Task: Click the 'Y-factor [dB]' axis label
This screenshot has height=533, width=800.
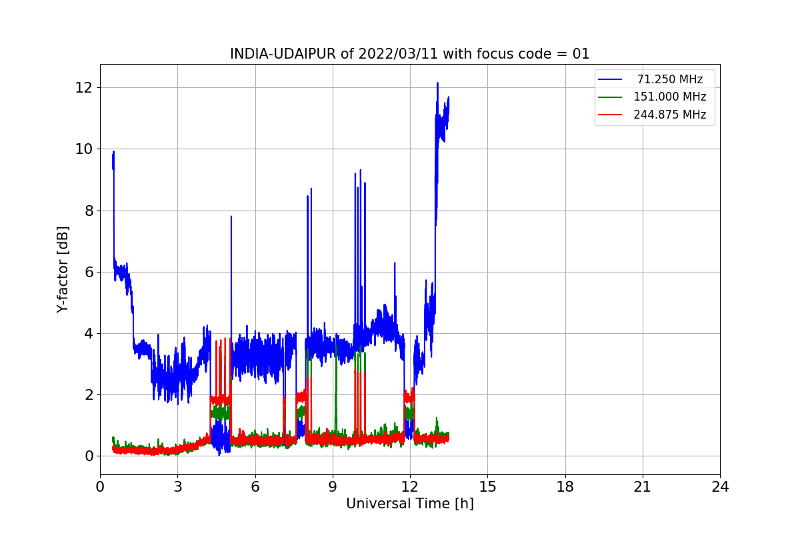Action: click(x=63, y=270)
